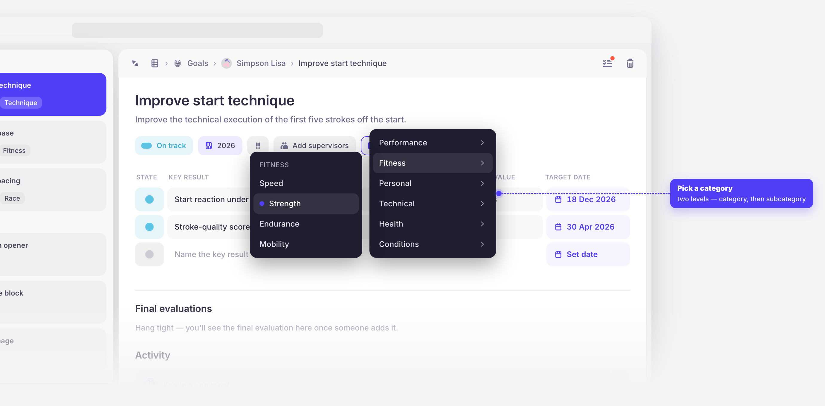
Task: Choose Technical category menu item
Action: pos(433,204)
